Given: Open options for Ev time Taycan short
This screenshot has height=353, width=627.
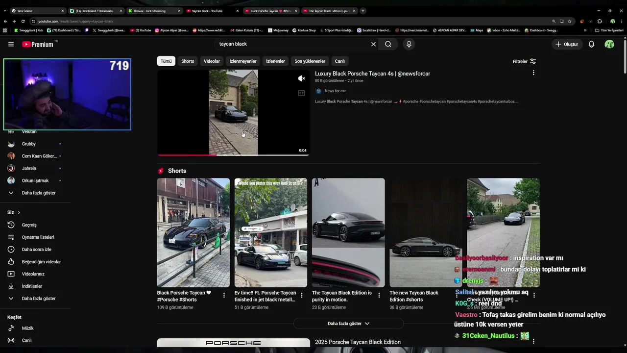Looking at the screenshot, I should tap(302, 295).
